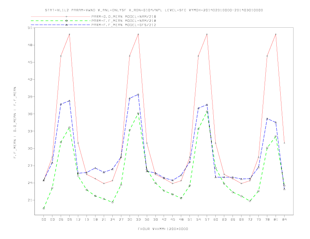Screen dimensions: 310x239
Task: Click x-axis forecast hour label 75
Action: [x=259, y=219]
